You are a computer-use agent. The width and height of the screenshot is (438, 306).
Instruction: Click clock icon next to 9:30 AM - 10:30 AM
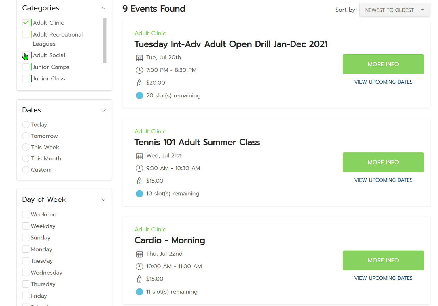(139, 168)
